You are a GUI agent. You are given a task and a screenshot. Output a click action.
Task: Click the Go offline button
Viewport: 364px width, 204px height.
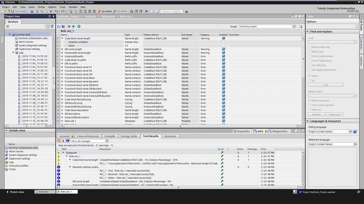[x=120, y=11]
